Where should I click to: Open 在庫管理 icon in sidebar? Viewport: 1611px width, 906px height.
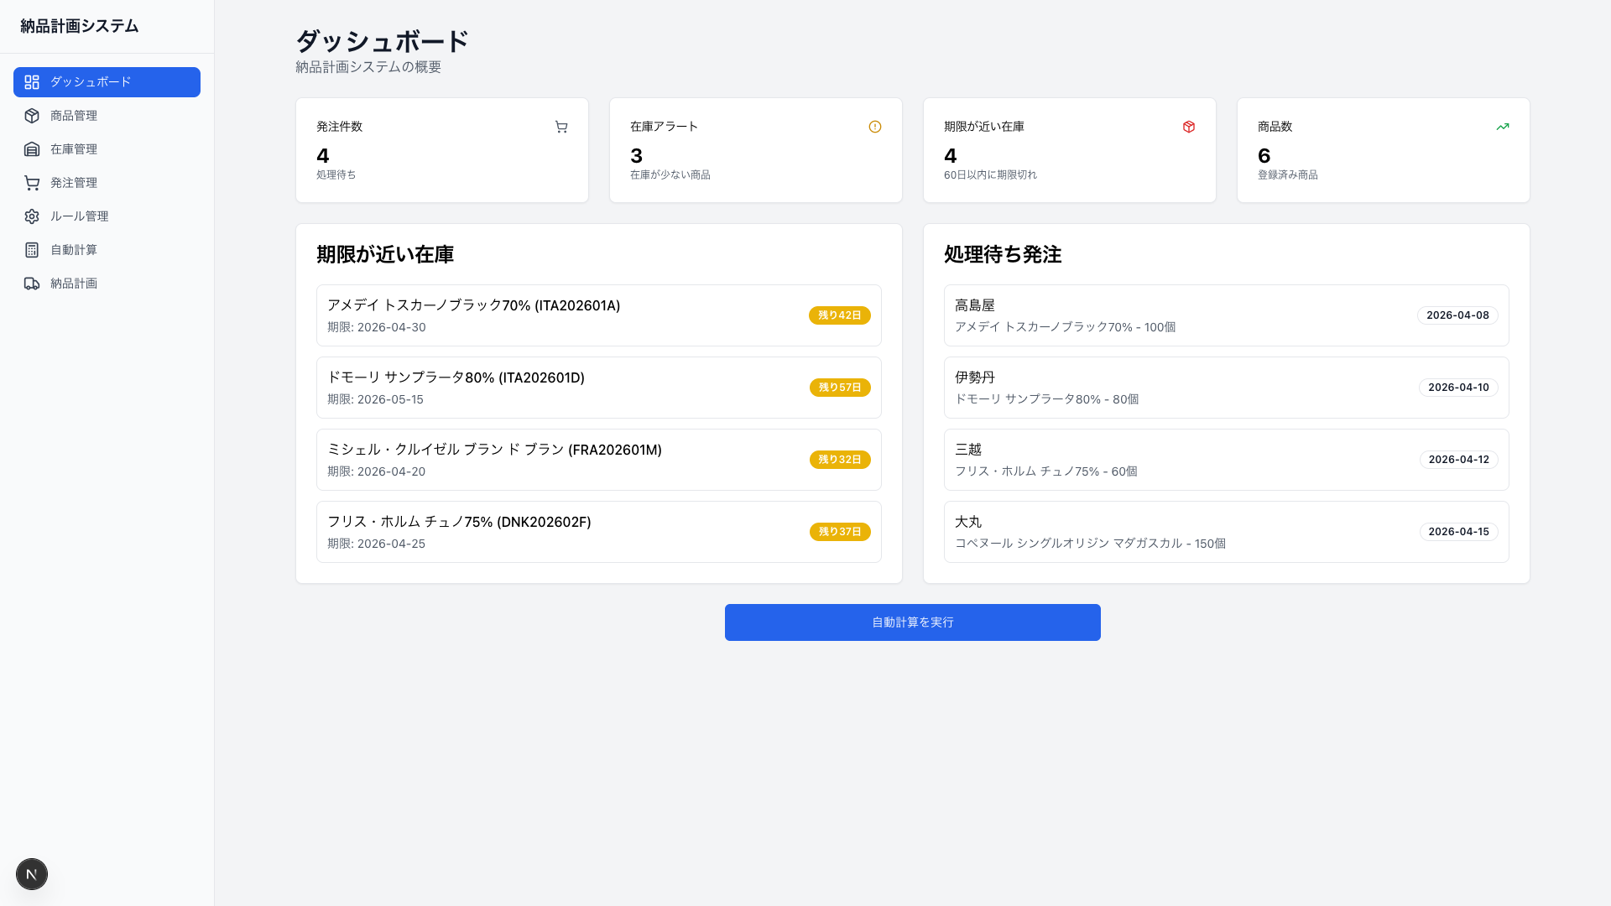coord(32,149)
